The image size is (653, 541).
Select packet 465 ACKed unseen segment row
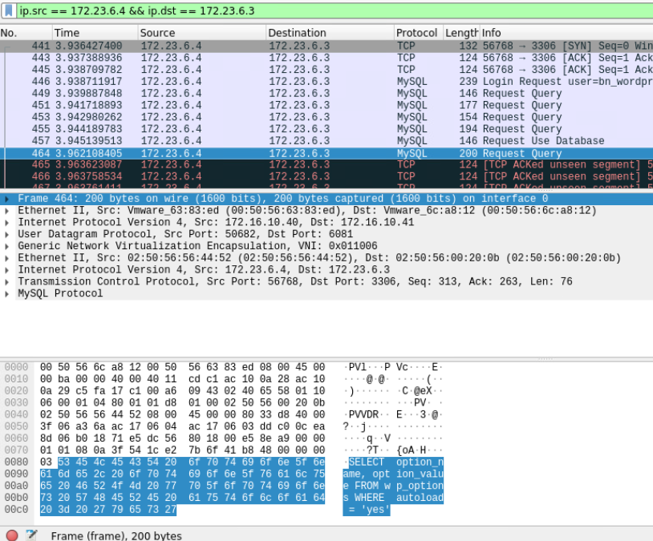326,165
